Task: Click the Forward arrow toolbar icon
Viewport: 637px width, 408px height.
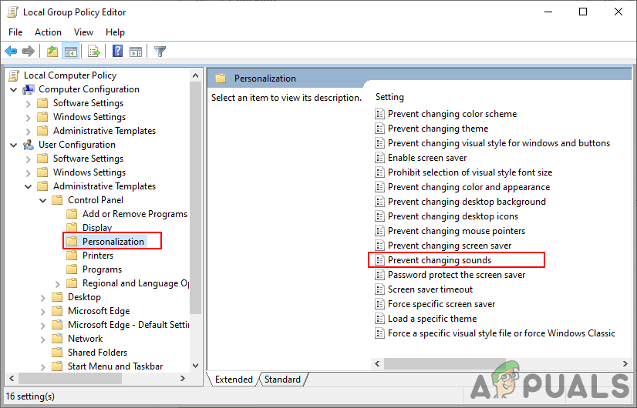Action: (29, 51)
